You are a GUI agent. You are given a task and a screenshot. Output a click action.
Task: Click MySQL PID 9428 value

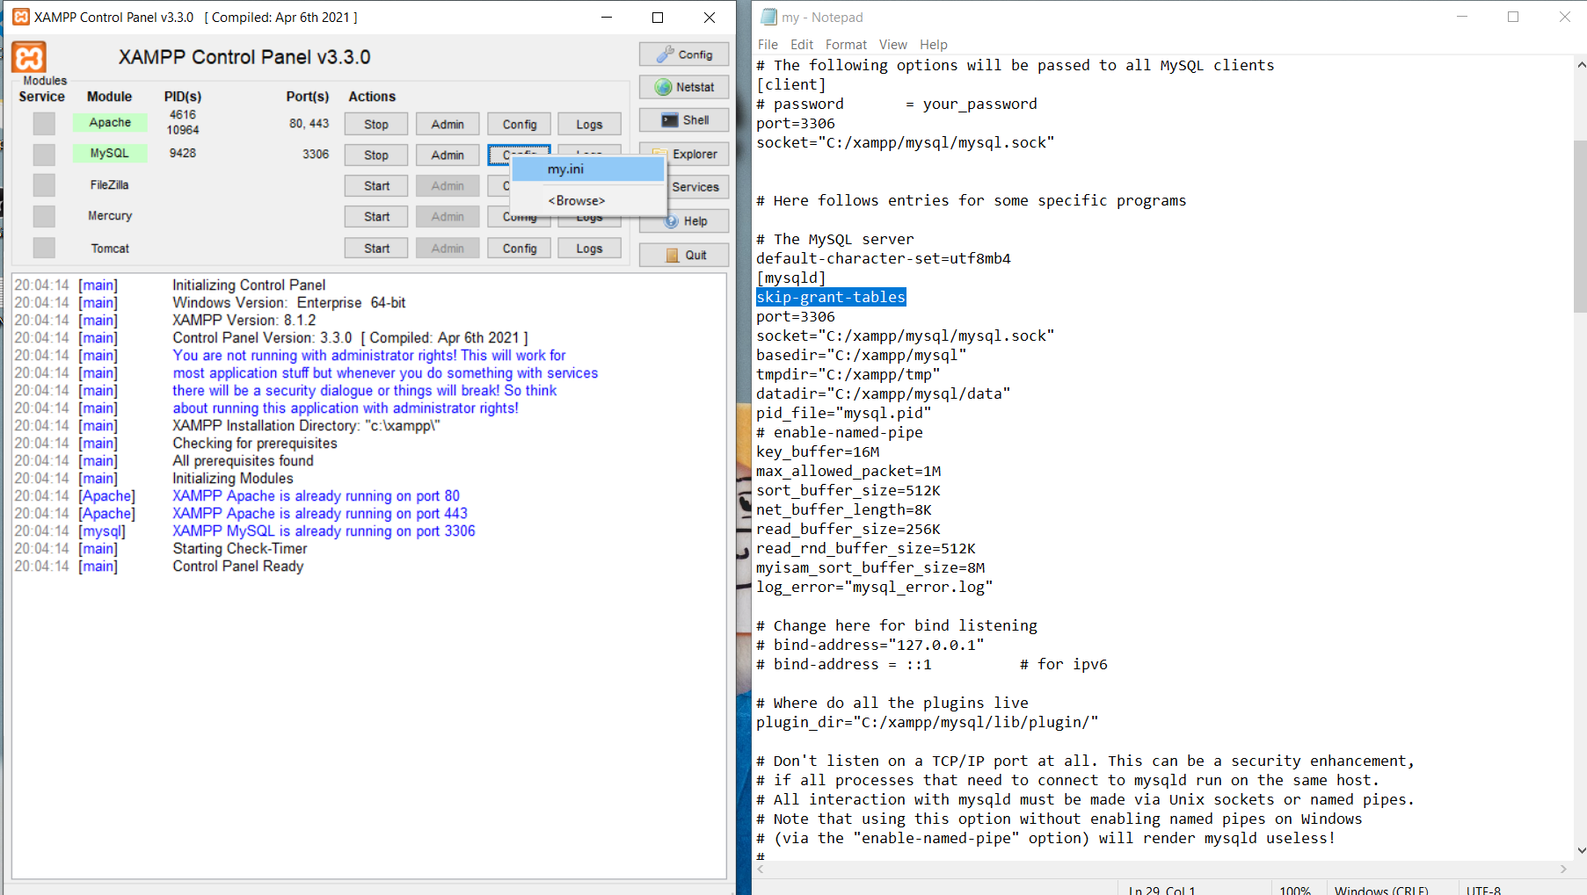[x=183, y=153]
